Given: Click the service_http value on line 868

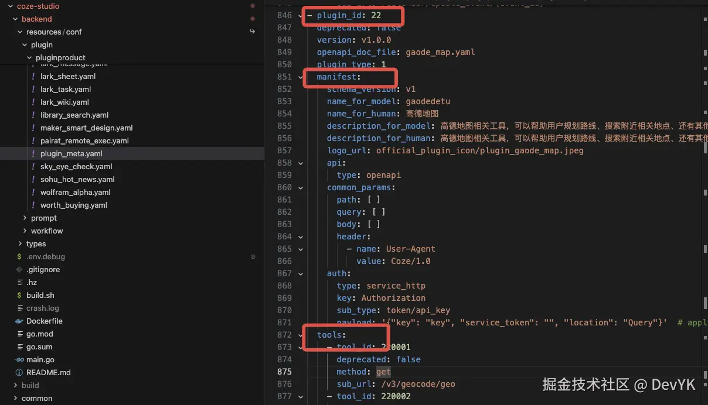Looking at the screenshot, I should (x=396, y=286).
